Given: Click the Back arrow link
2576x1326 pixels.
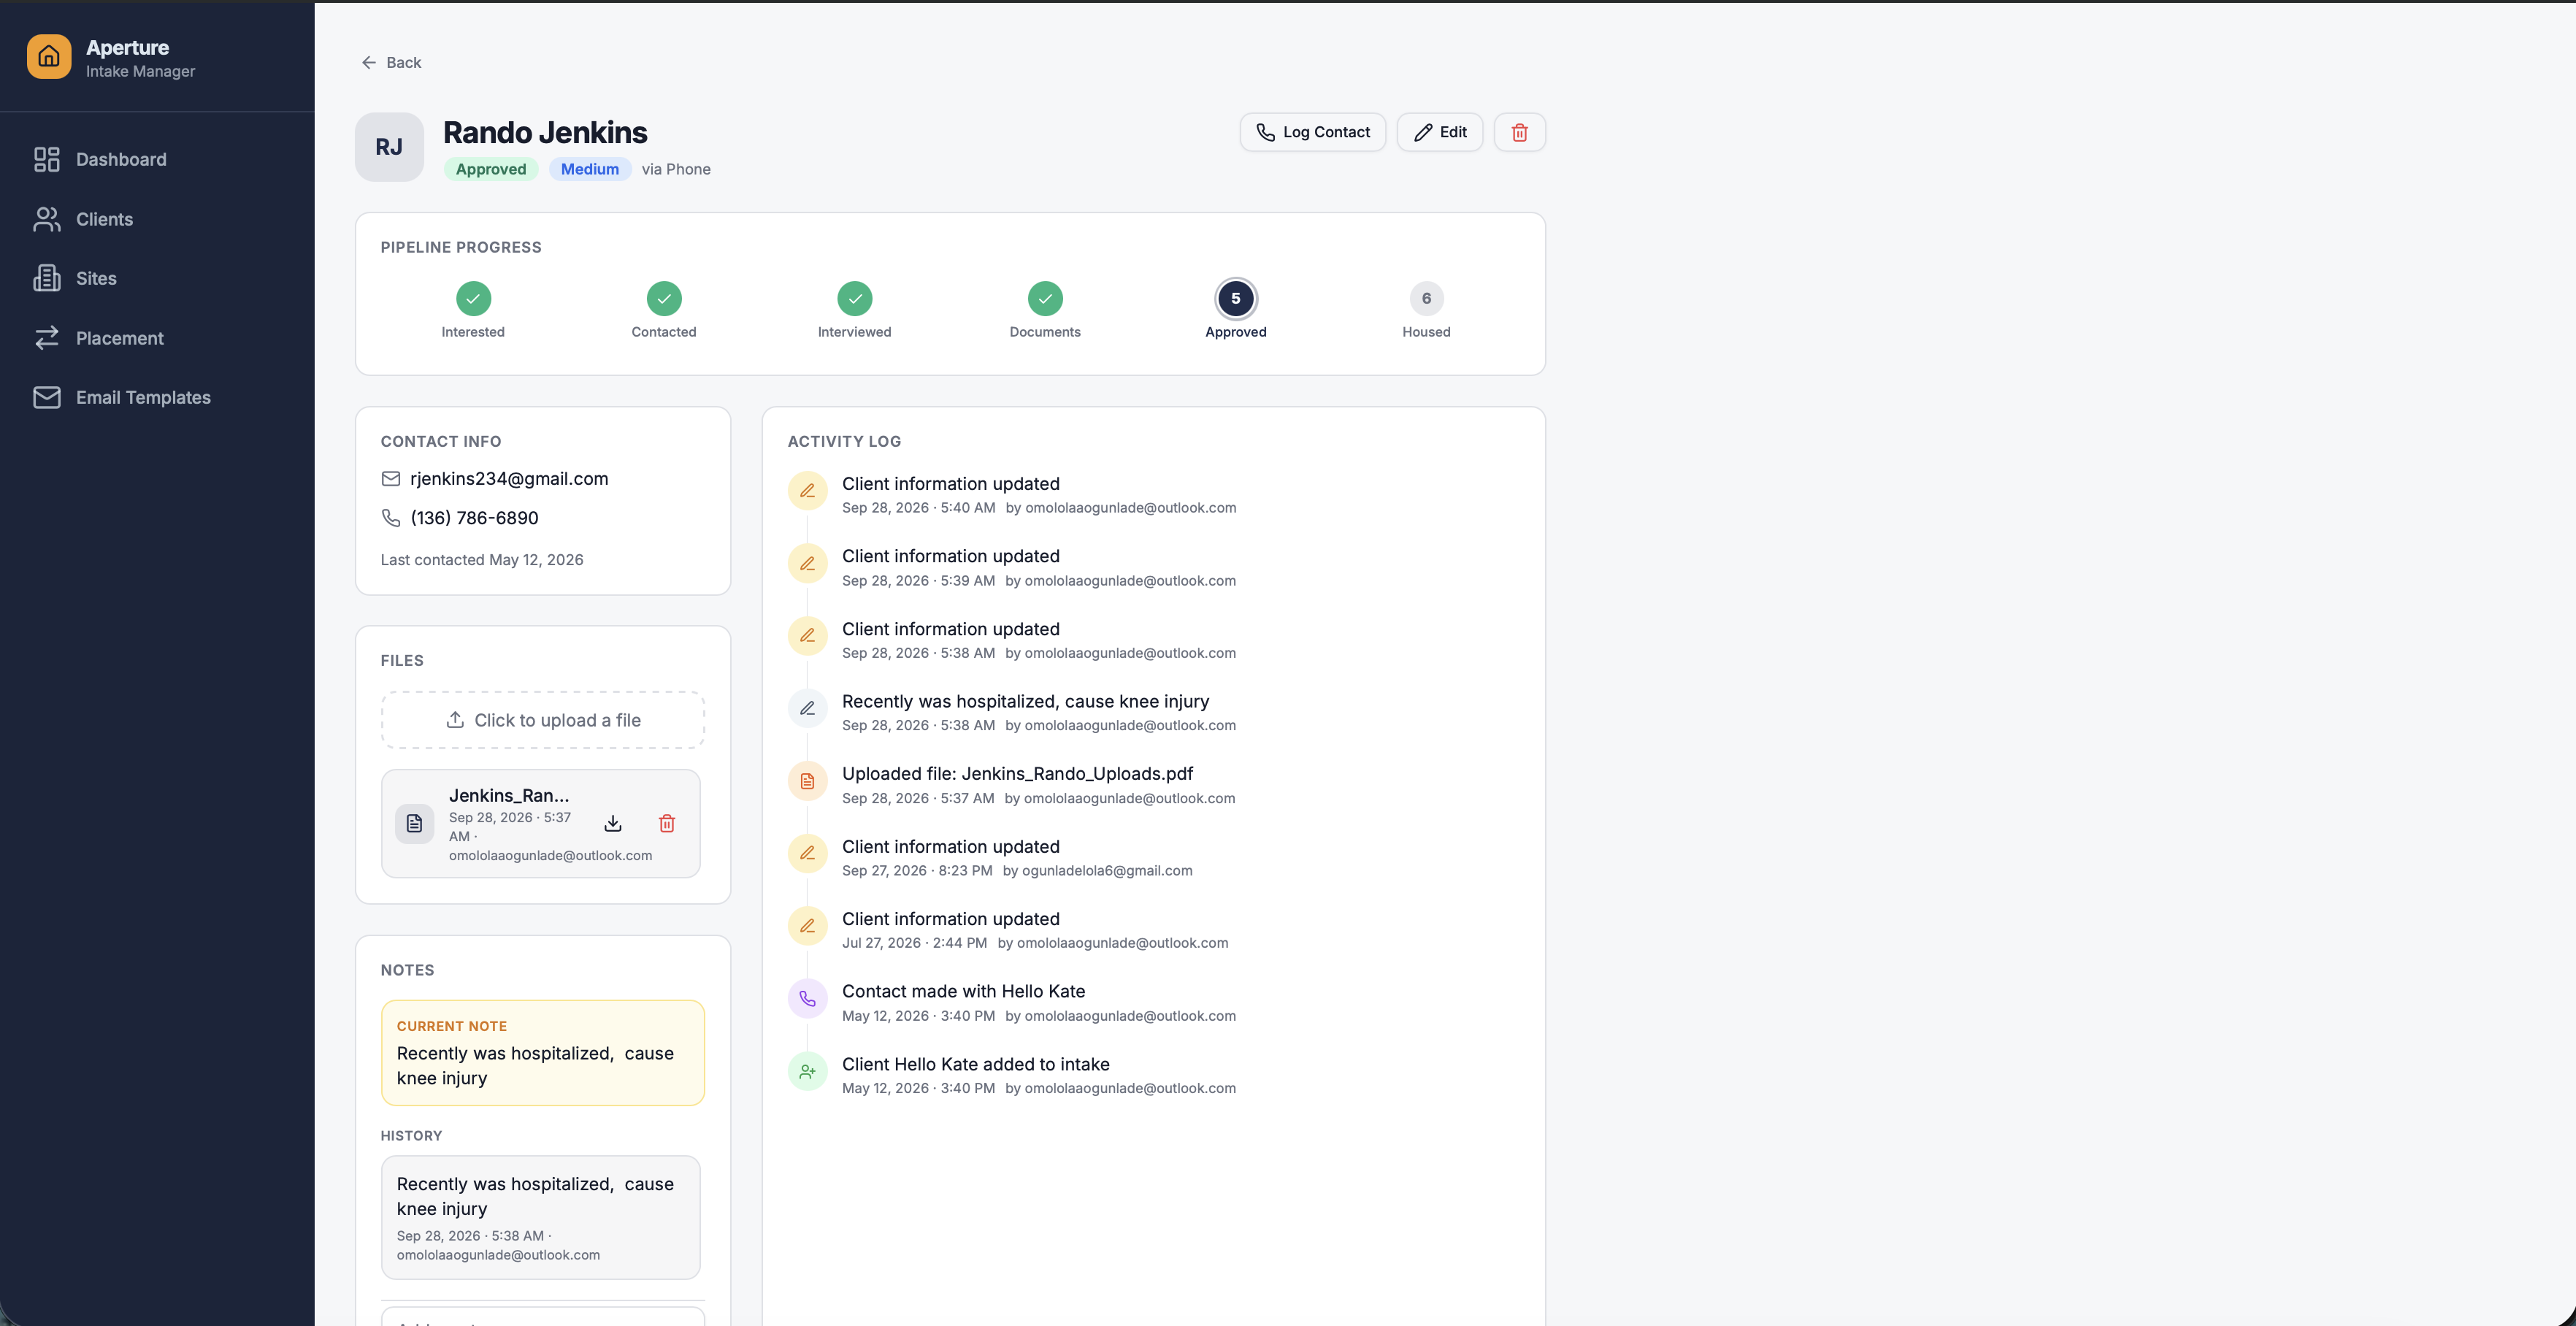Looking at the screenshot, I should tap(391, 62).
